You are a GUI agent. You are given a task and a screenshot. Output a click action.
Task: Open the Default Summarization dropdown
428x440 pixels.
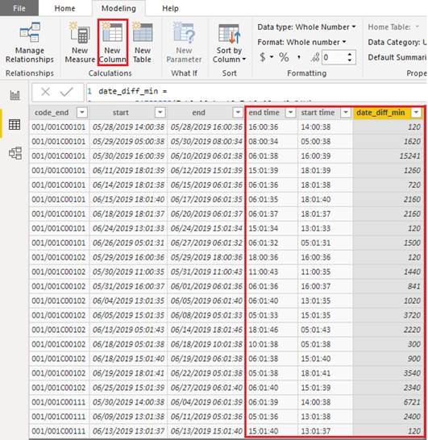pos(397,57)
